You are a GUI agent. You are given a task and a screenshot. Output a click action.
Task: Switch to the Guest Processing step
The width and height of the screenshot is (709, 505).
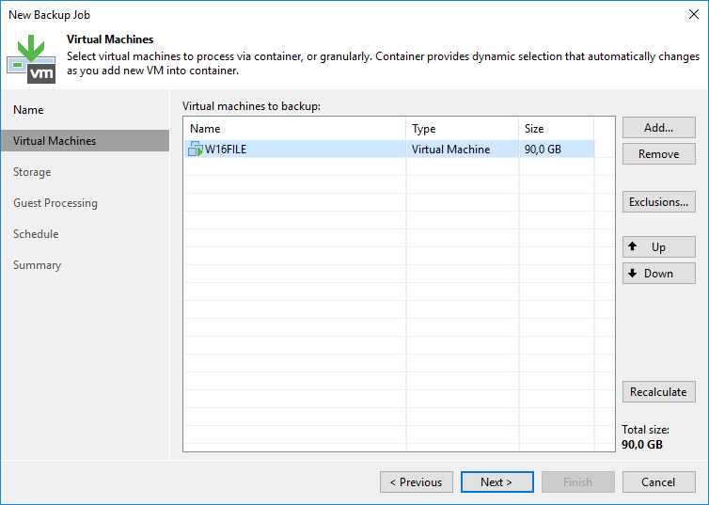point(55,203)
